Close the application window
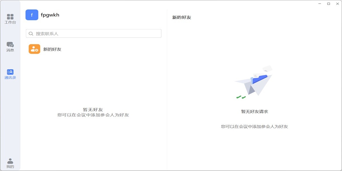342x171 pixels. click(337, 4)
